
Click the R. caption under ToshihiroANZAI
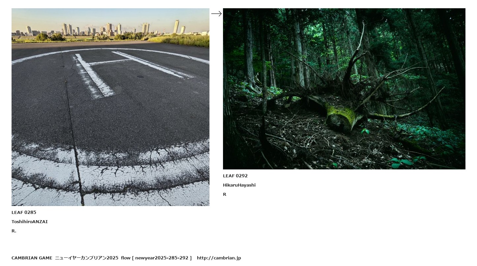tap(14, 231)
